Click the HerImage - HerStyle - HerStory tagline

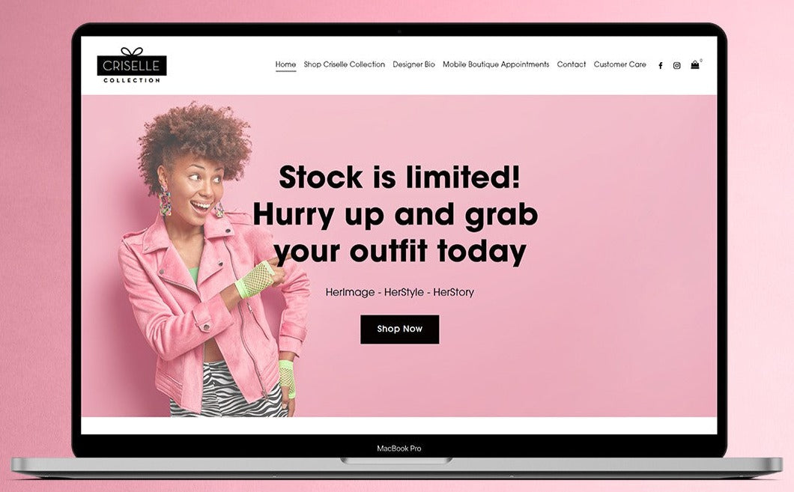[399, 292]
